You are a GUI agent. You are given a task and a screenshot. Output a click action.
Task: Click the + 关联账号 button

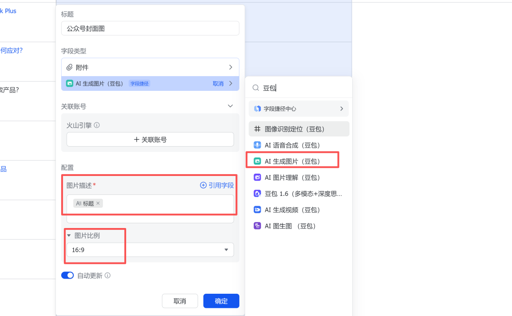pyautogui.click(x=150, y=140)
